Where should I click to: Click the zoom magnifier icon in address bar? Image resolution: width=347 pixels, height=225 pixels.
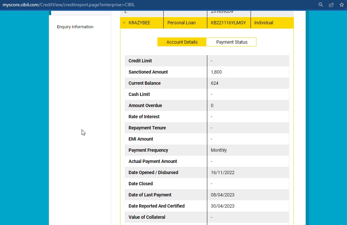coord(321,5)
